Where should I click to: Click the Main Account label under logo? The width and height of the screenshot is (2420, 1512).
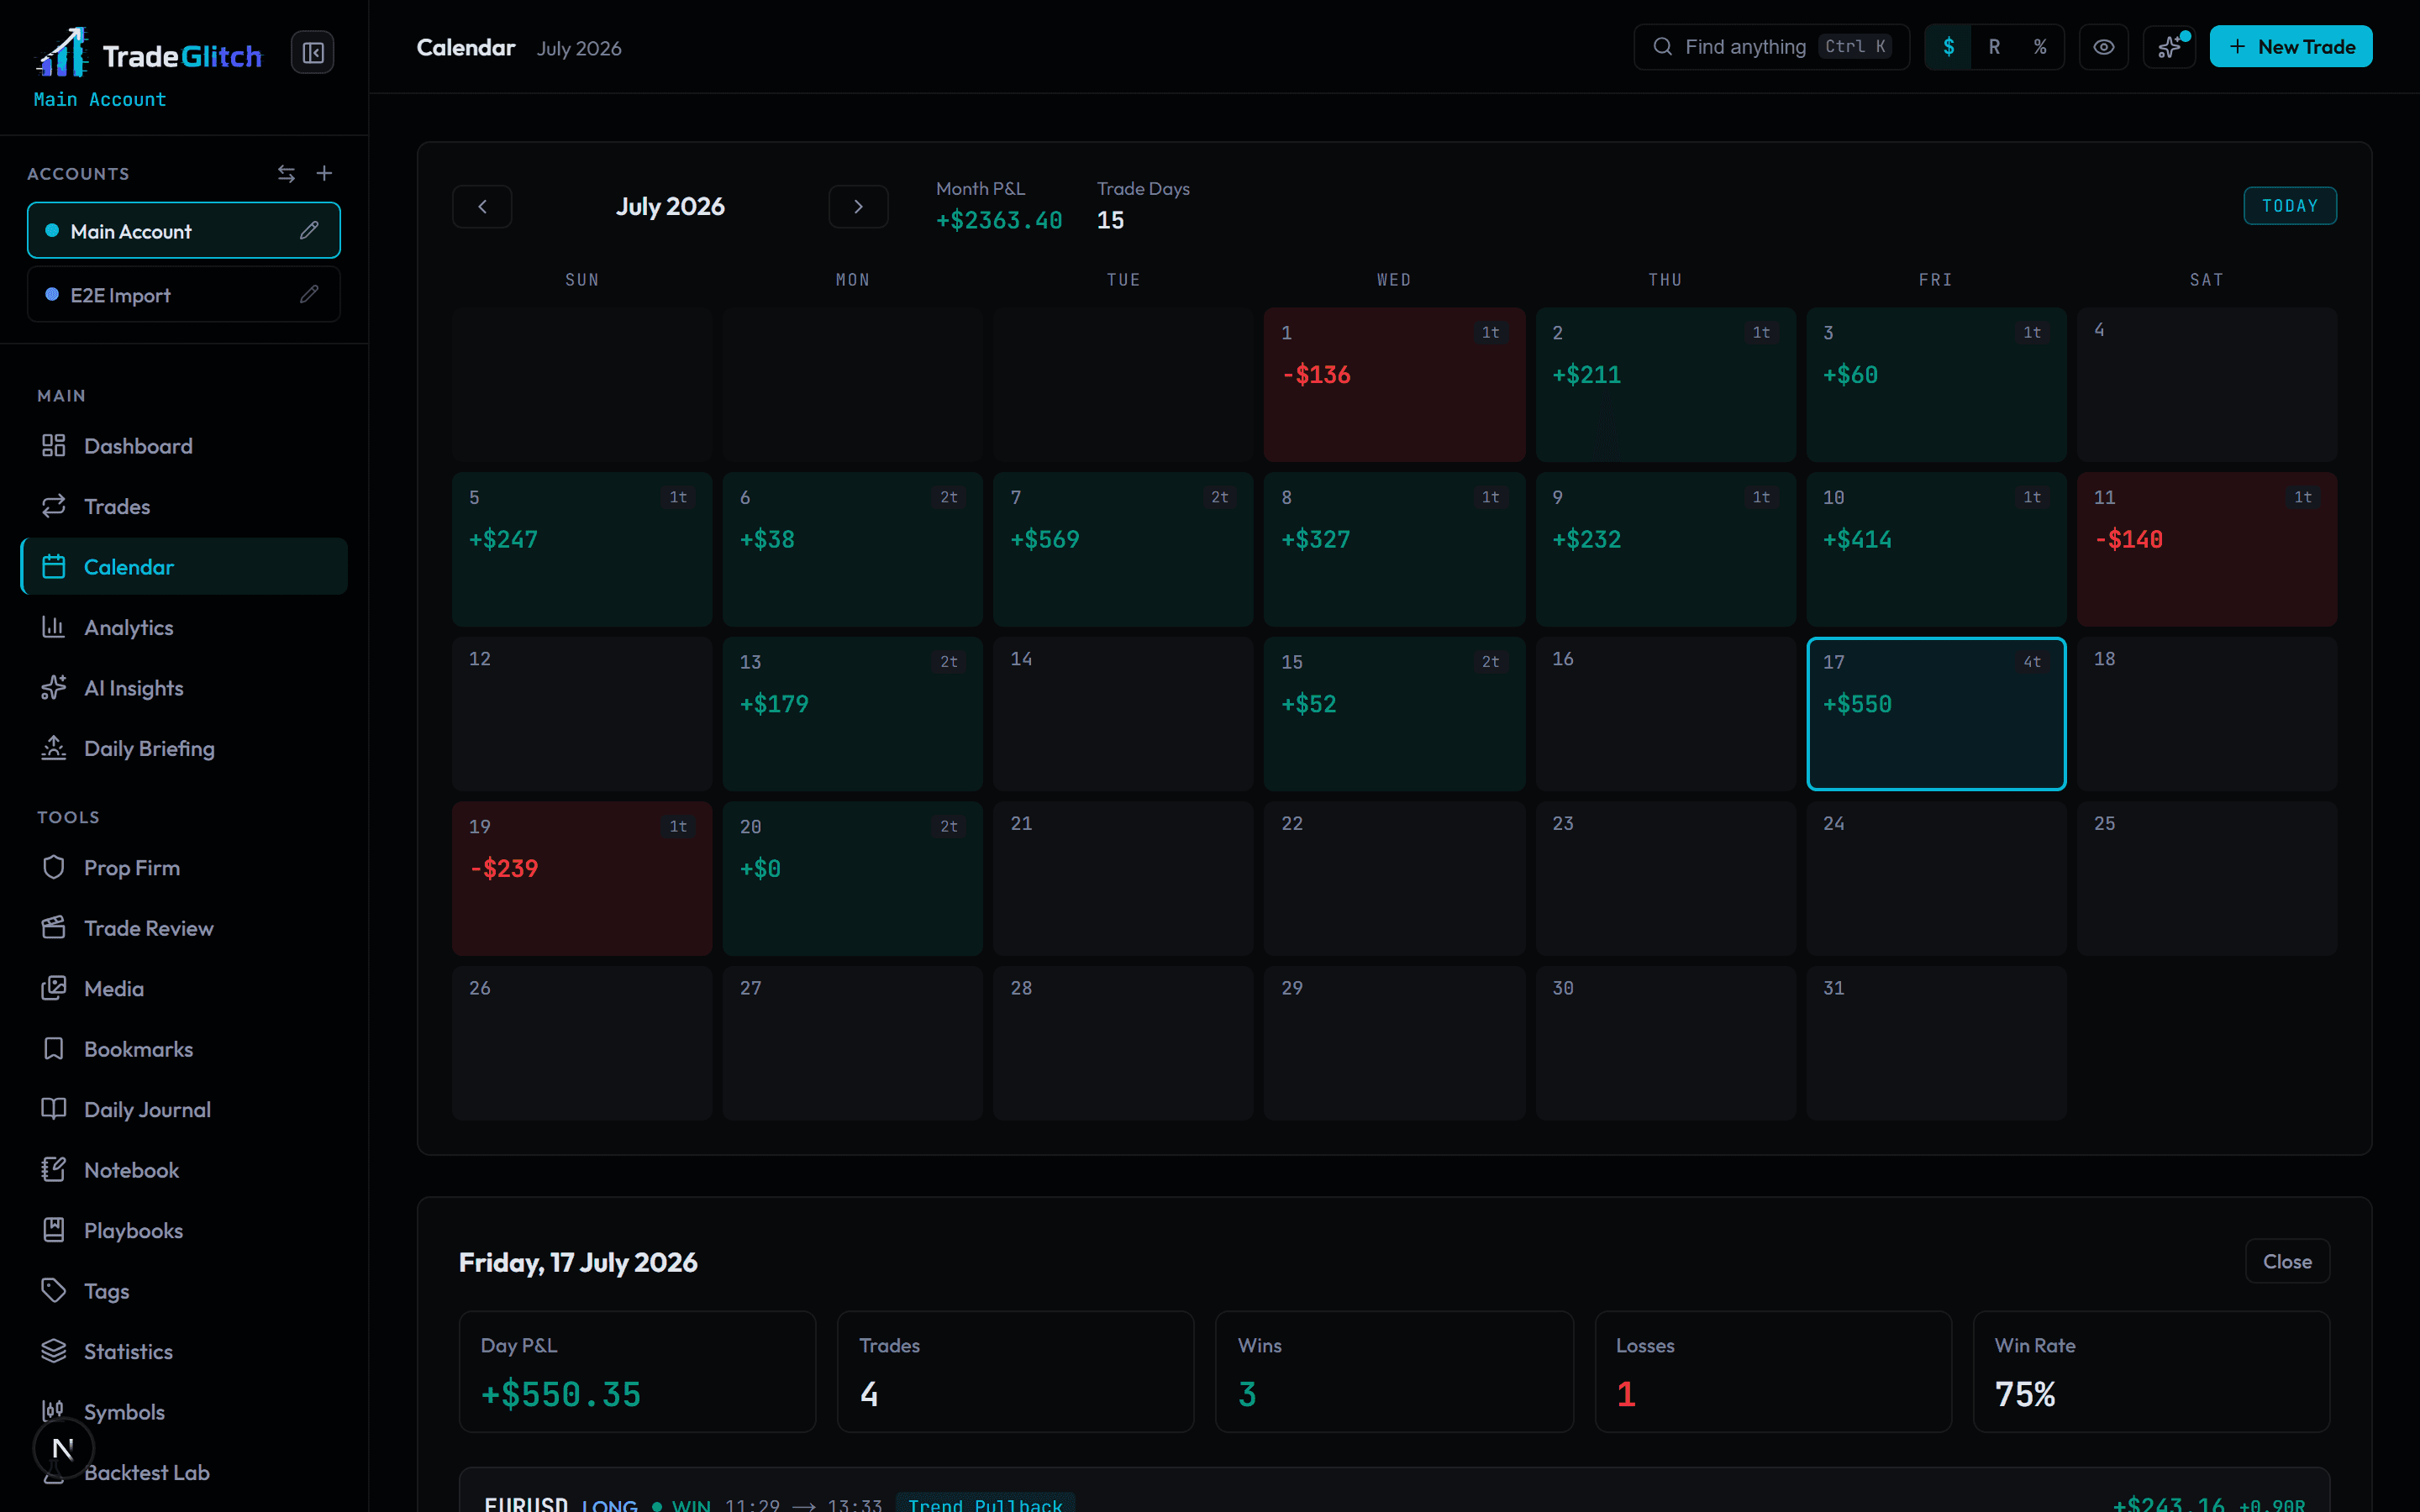[100, 100]
